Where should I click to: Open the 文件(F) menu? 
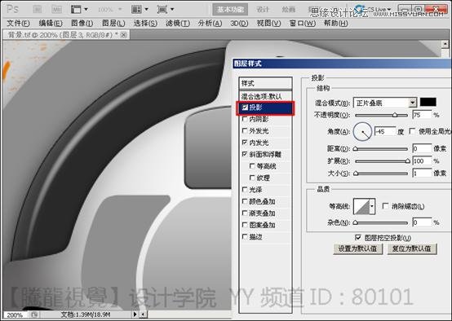click(18, 24)
